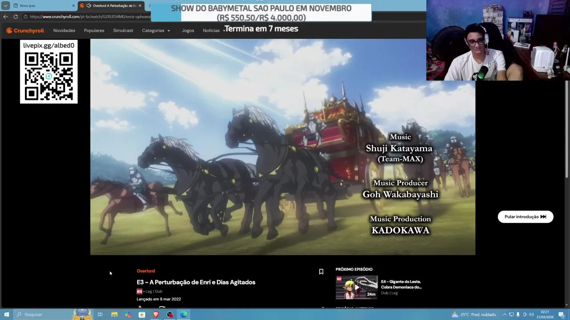Click the PRÓXIMO EPISÓDIO heading
Image resolution: width=570 pixels, height=320 pixels.
click(x=354, y=269)
